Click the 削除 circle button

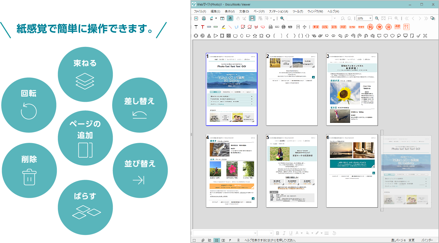point(29,170)
